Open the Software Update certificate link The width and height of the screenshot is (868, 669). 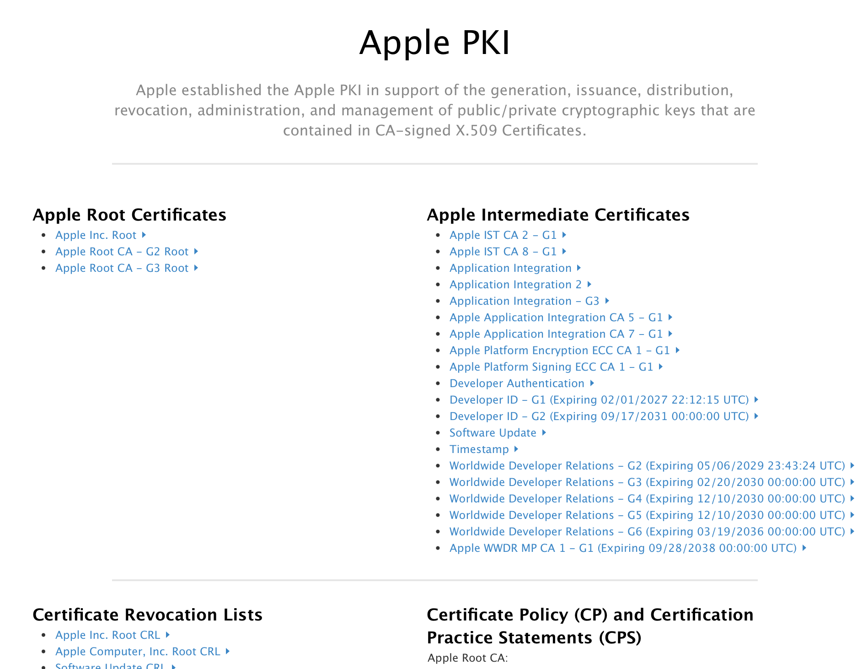point(498,433)
